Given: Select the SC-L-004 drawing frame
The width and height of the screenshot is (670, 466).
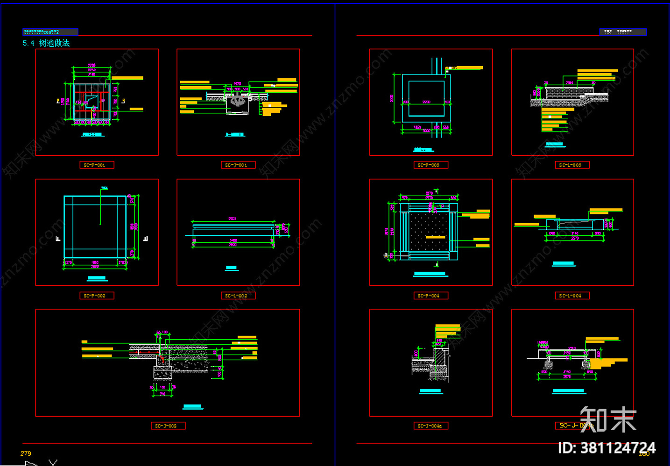Looking at the screenshot, I should click(x=572, y=232).
